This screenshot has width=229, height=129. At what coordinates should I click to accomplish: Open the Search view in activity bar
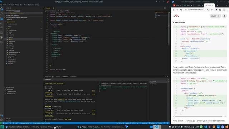click(1, 14)
